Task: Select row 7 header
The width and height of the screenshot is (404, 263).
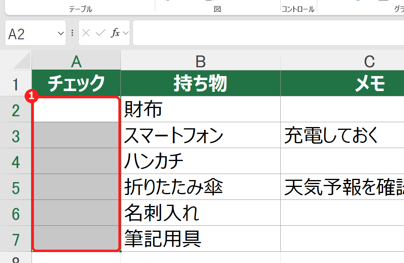Action: tap(16, 238)
